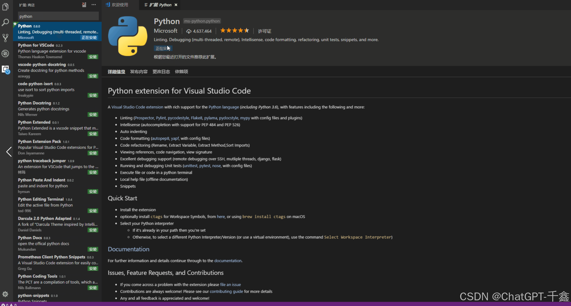Open the Flake8 link

(x=196, y=118)
